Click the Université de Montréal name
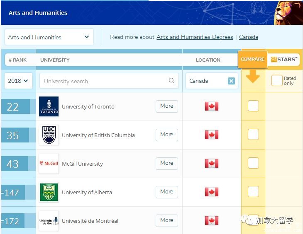Viewport: 303px width, 234px height. coord(90,221)
